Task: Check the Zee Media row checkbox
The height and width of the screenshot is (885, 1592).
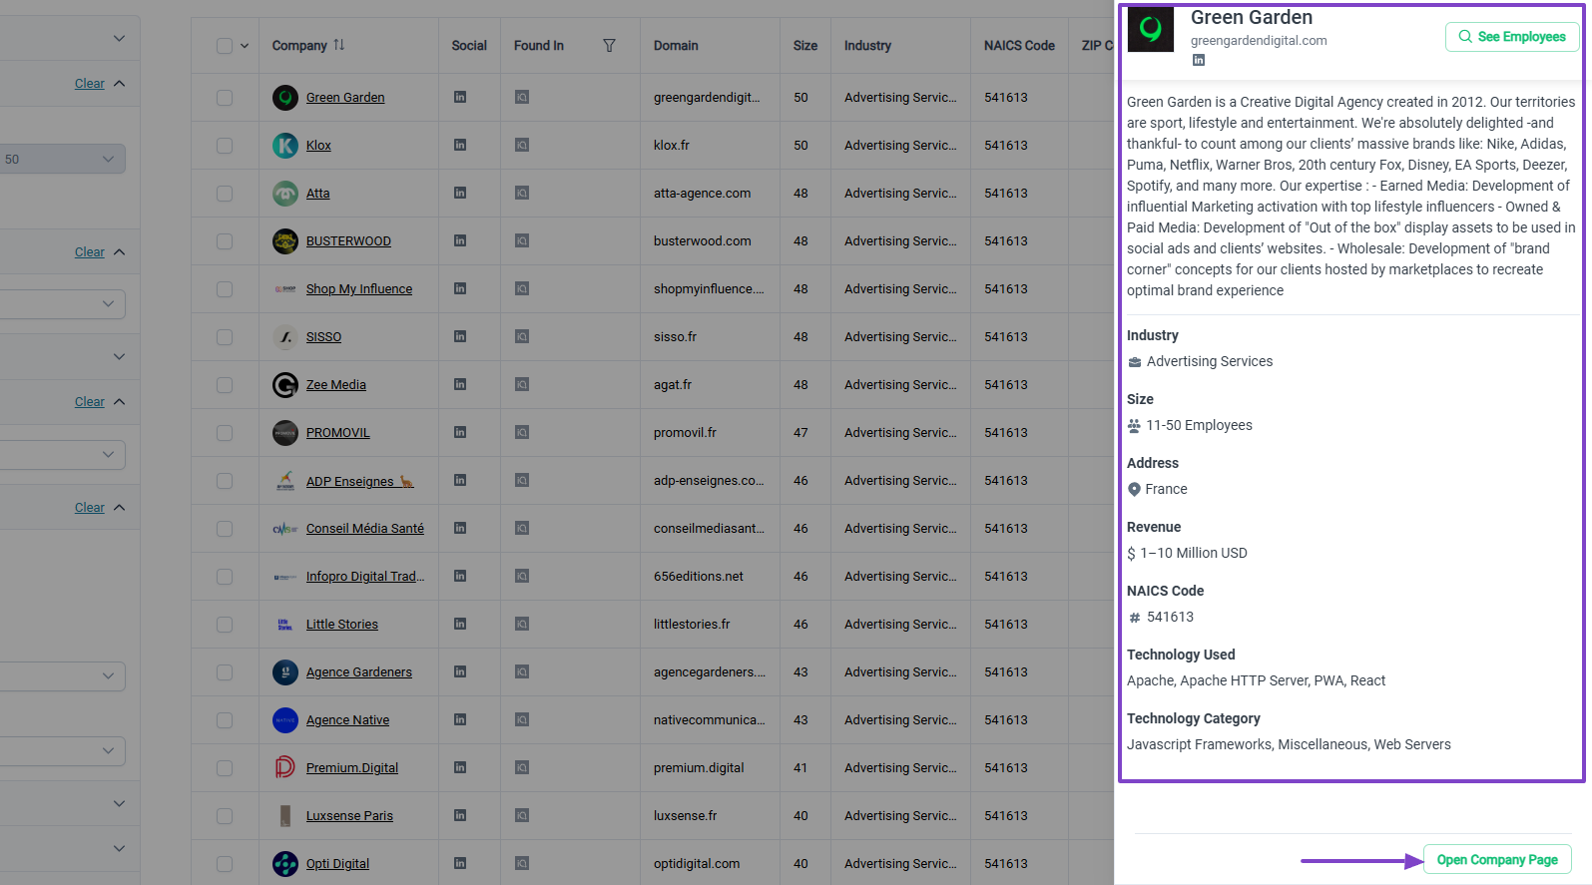Action: (225, 385)
